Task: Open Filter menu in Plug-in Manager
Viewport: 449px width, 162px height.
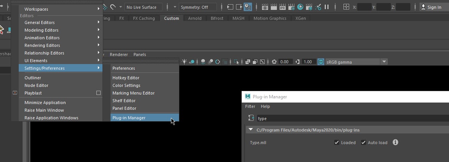Action: pyautogui.click(x=250, y=106)
